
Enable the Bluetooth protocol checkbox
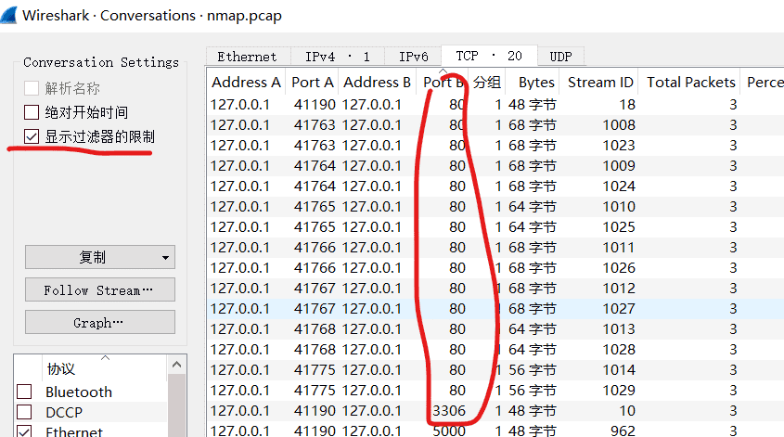25,392
